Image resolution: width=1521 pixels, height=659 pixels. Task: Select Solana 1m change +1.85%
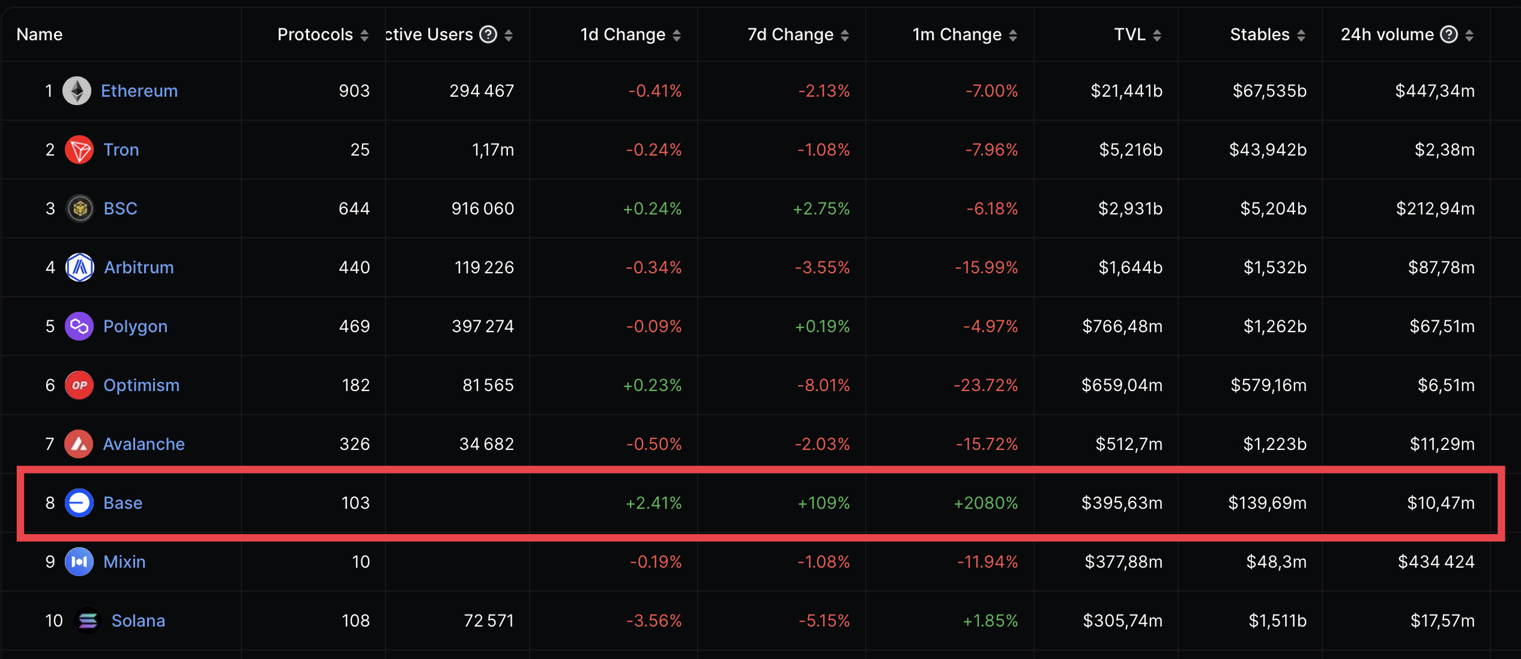(x=990, y=621)
